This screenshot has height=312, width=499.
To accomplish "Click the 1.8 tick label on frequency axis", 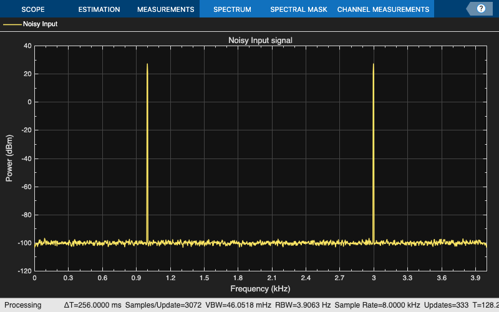I will click(x=238, y=278).
